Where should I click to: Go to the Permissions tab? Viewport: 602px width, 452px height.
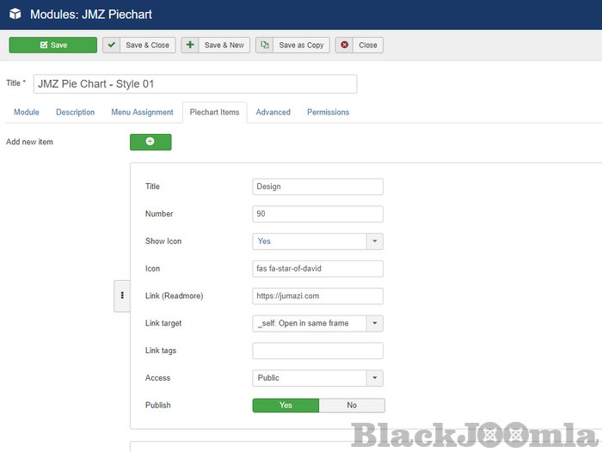coord(328,113)
